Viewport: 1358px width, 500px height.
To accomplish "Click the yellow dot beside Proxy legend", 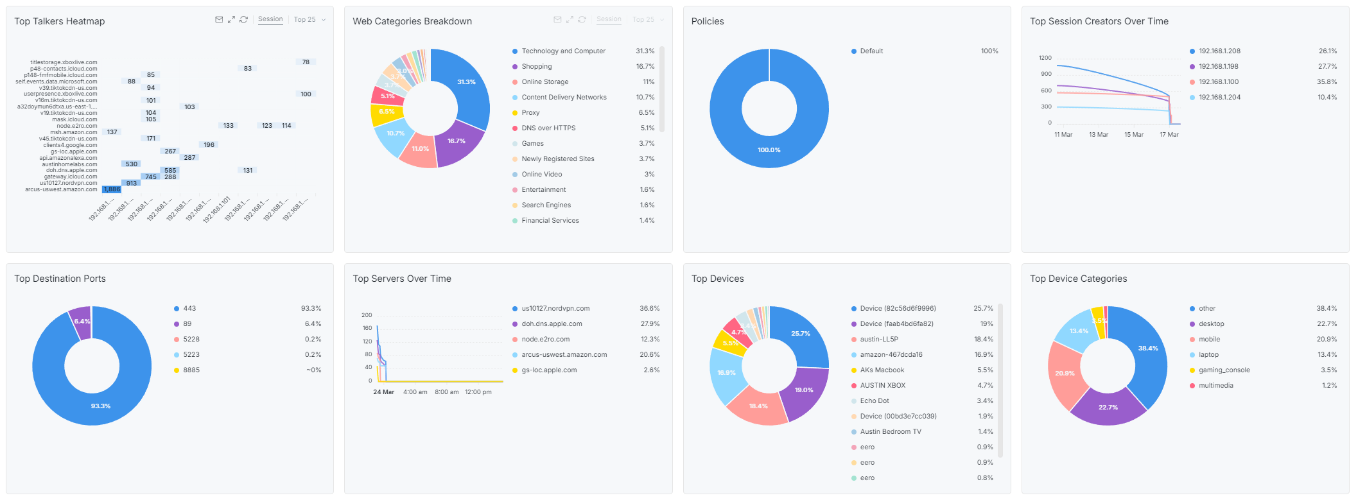I will click(515, 113).
